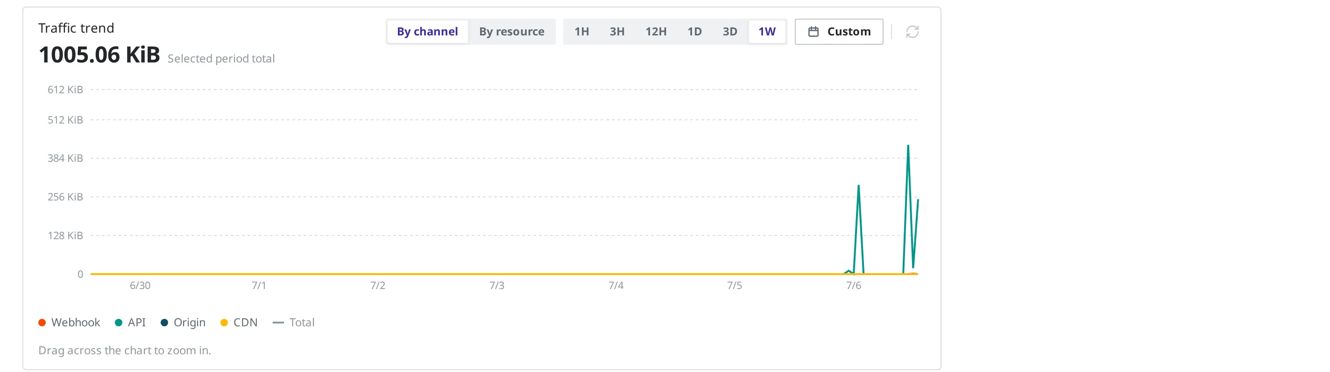
Task: Select the 1D time range
Action: [x=694, y=32]
